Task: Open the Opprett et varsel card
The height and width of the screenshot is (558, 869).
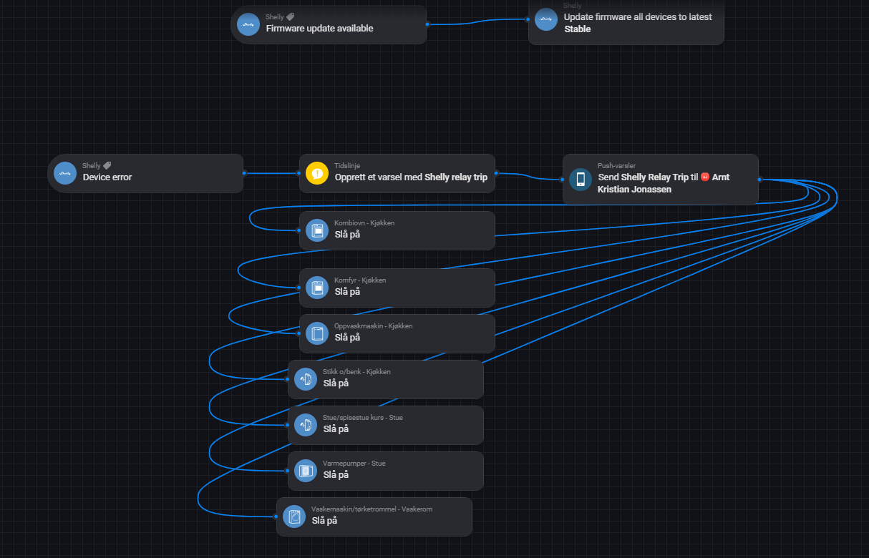Action: pyautogui.click(x=397, y=173)
